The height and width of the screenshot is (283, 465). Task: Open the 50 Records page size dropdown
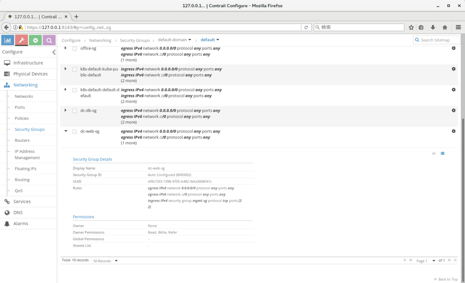pyautogui.click(x=105, y=261)
